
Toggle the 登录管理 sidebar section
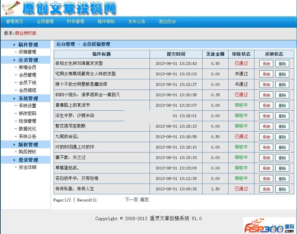(x=26, y=160)
